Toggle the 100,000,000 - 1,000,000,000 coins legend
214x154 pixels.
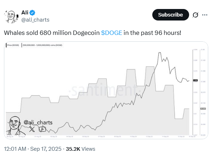coord(42,45)
